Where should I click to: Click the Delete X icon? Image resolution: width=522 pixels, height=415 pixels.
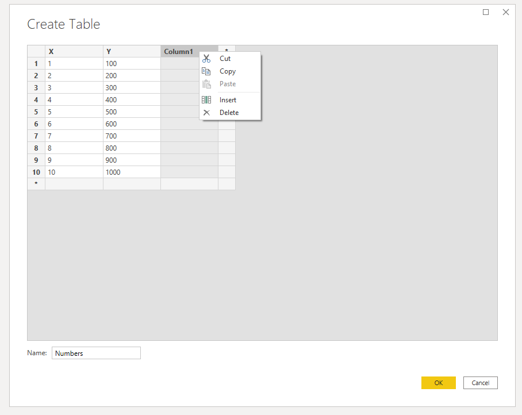point(206,113)
